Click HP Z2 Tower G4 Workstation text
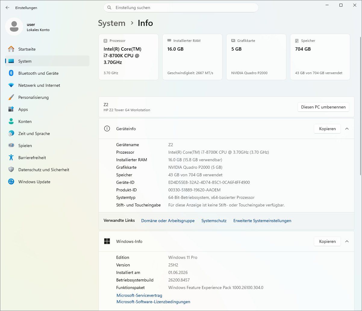This screenshot has height=311, width=362. tap(127, 110)
